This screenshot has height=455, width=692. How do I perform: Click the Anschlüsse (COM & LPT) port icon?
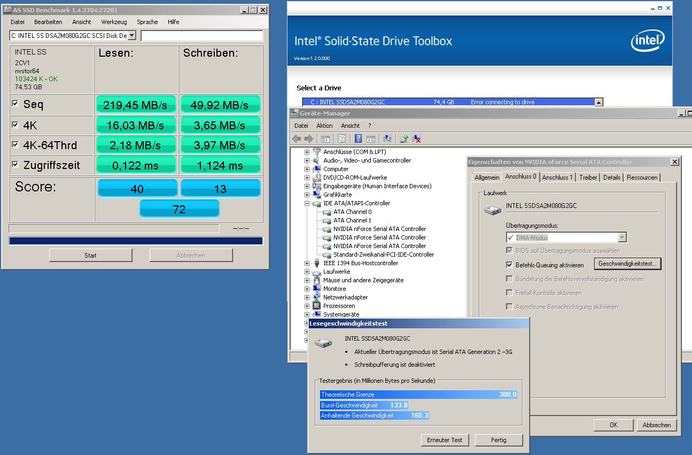pyautogui.click(x=316, y=152)
